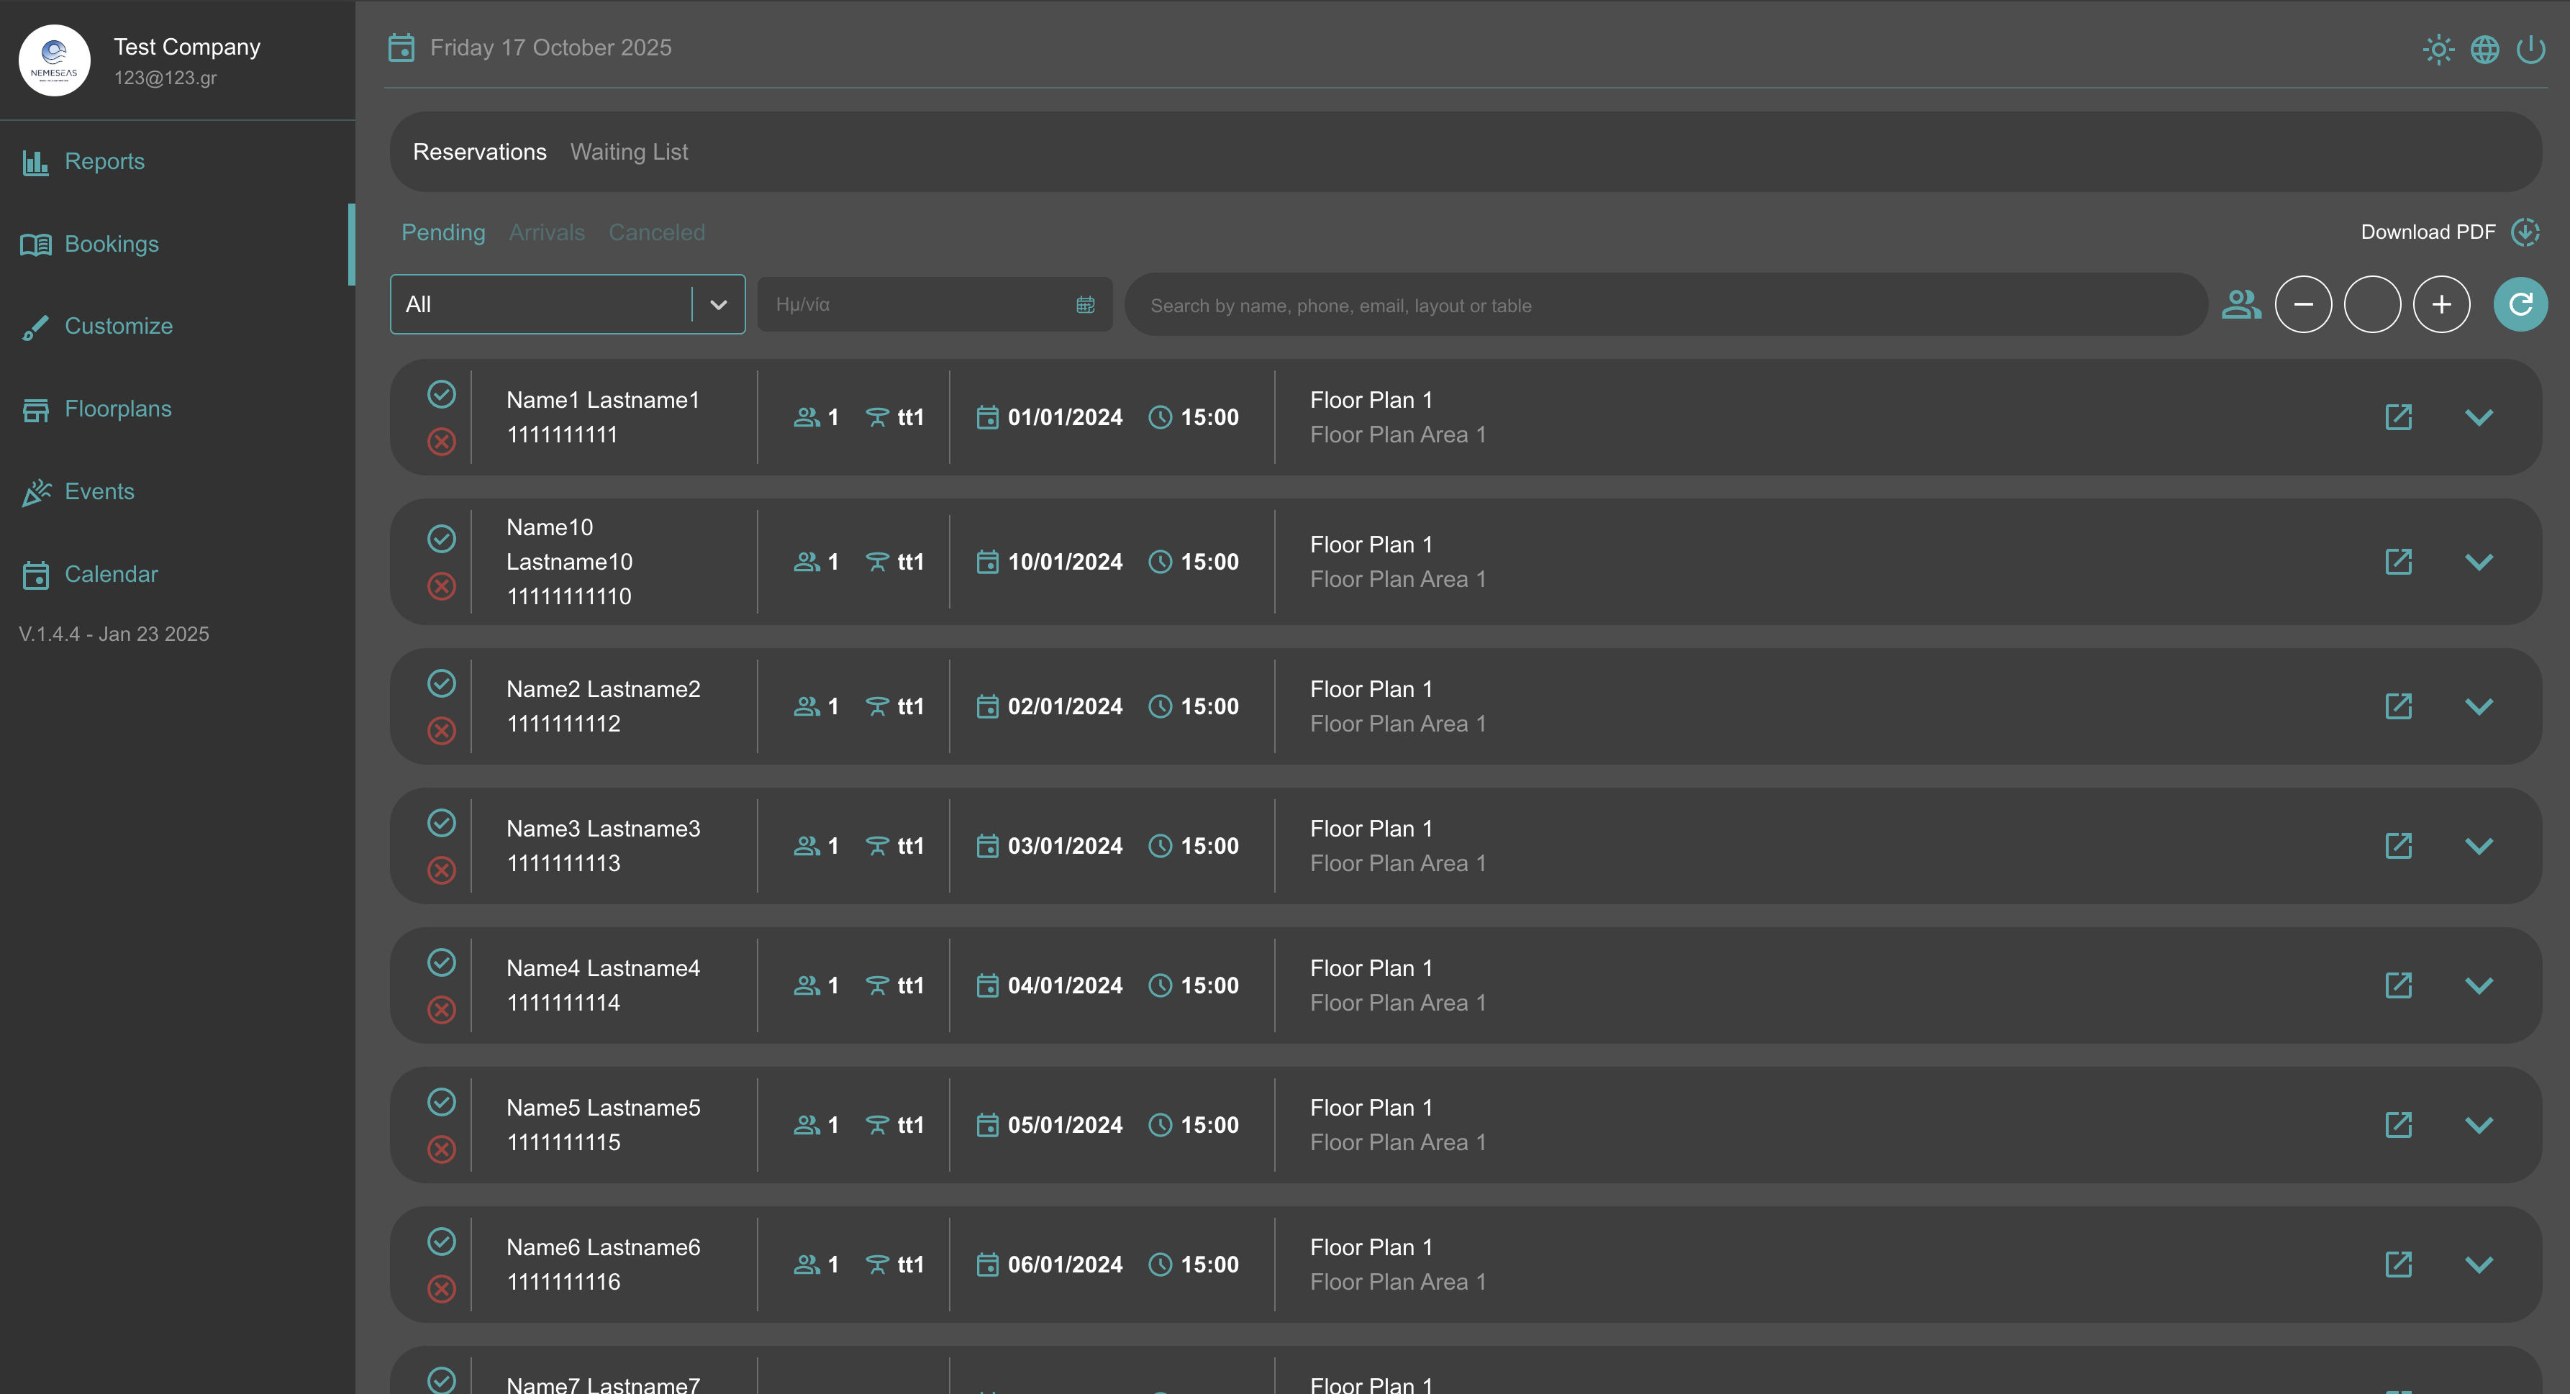This screenshot has width=2570, height=1394.
Task: Switch to the Waiting List tab
Action: 629,152
